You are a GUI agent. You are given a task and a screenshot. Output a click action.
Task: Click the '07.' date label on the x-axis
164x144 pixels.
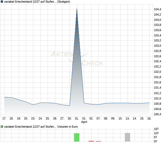point(98,119)
